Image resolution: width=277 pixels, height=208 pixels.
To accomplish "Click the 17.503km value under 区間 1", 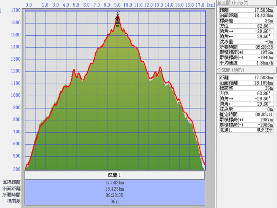I will 115,182.
